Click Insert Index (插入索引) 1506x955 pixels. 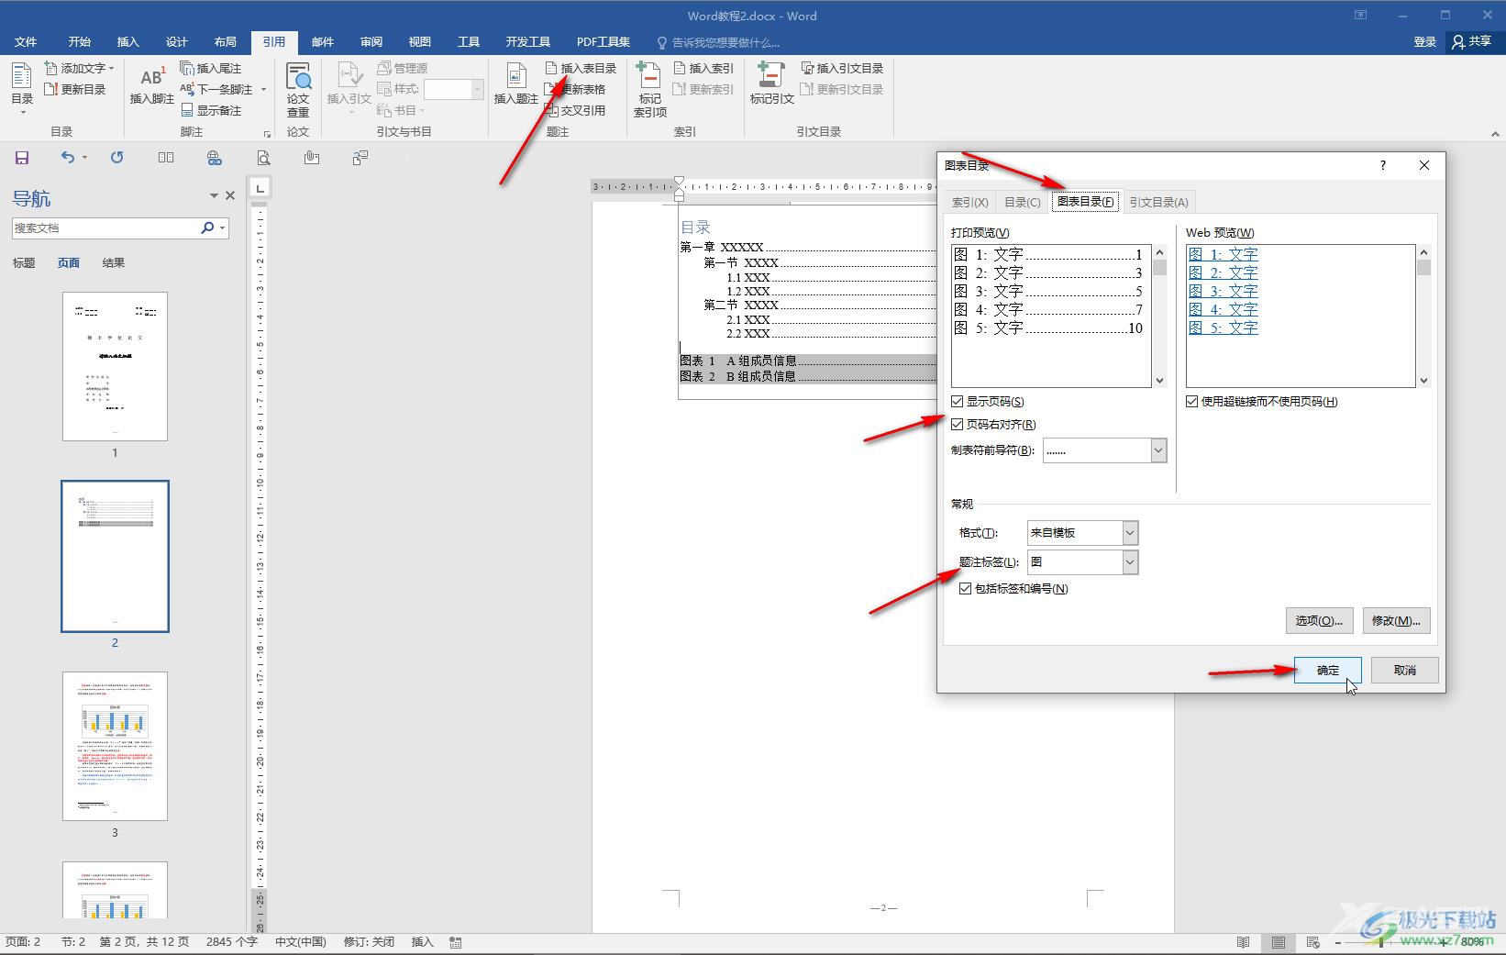pyautogui.click(x=703, y=68)
